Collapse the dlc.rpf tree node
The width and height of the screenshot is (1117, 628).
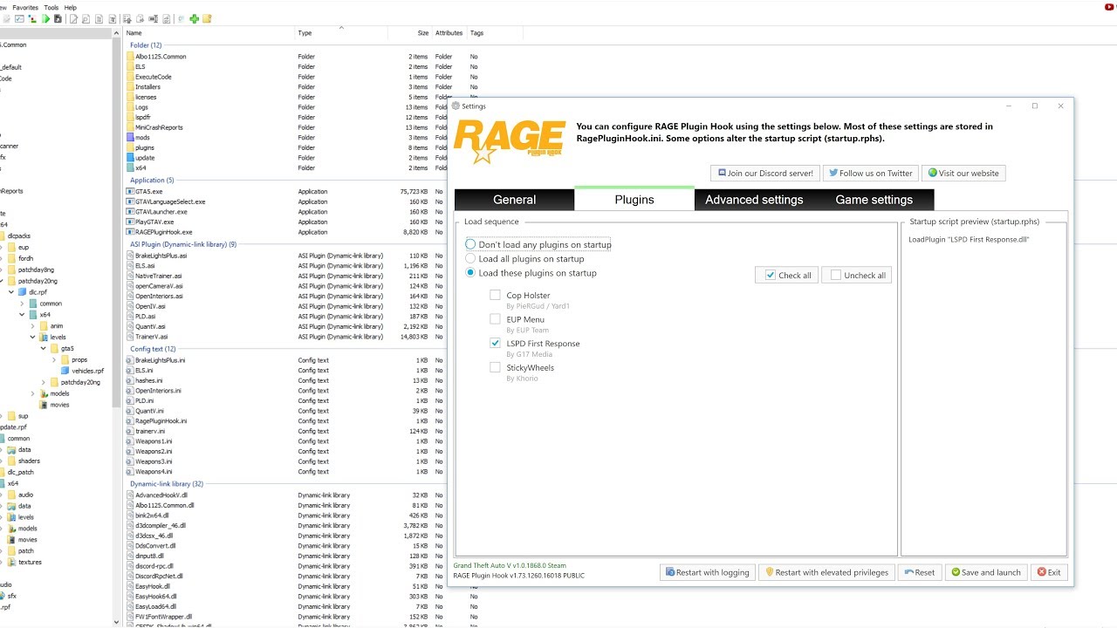point(12,292)
